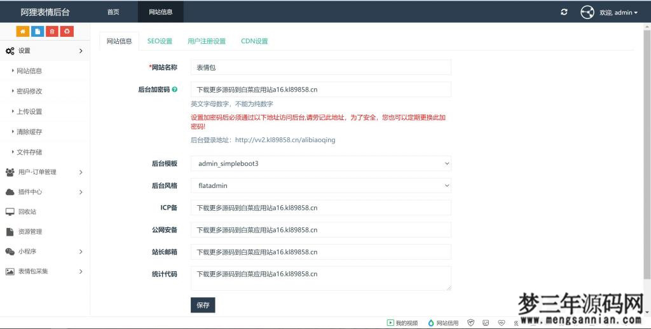Click the admin avatar icon
651x329 pixels.
[587, 12]
